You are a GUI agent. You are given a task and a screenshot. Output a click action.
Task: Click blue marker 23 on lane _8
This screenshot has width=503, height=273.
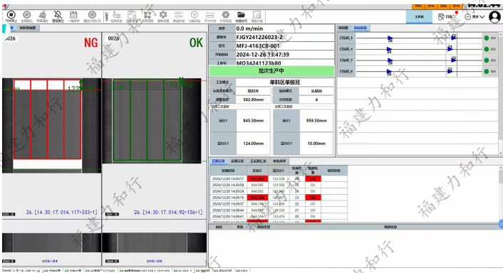click(x=450, y=70)
